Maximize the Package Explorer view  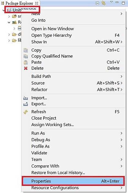(x=123, y=3)
